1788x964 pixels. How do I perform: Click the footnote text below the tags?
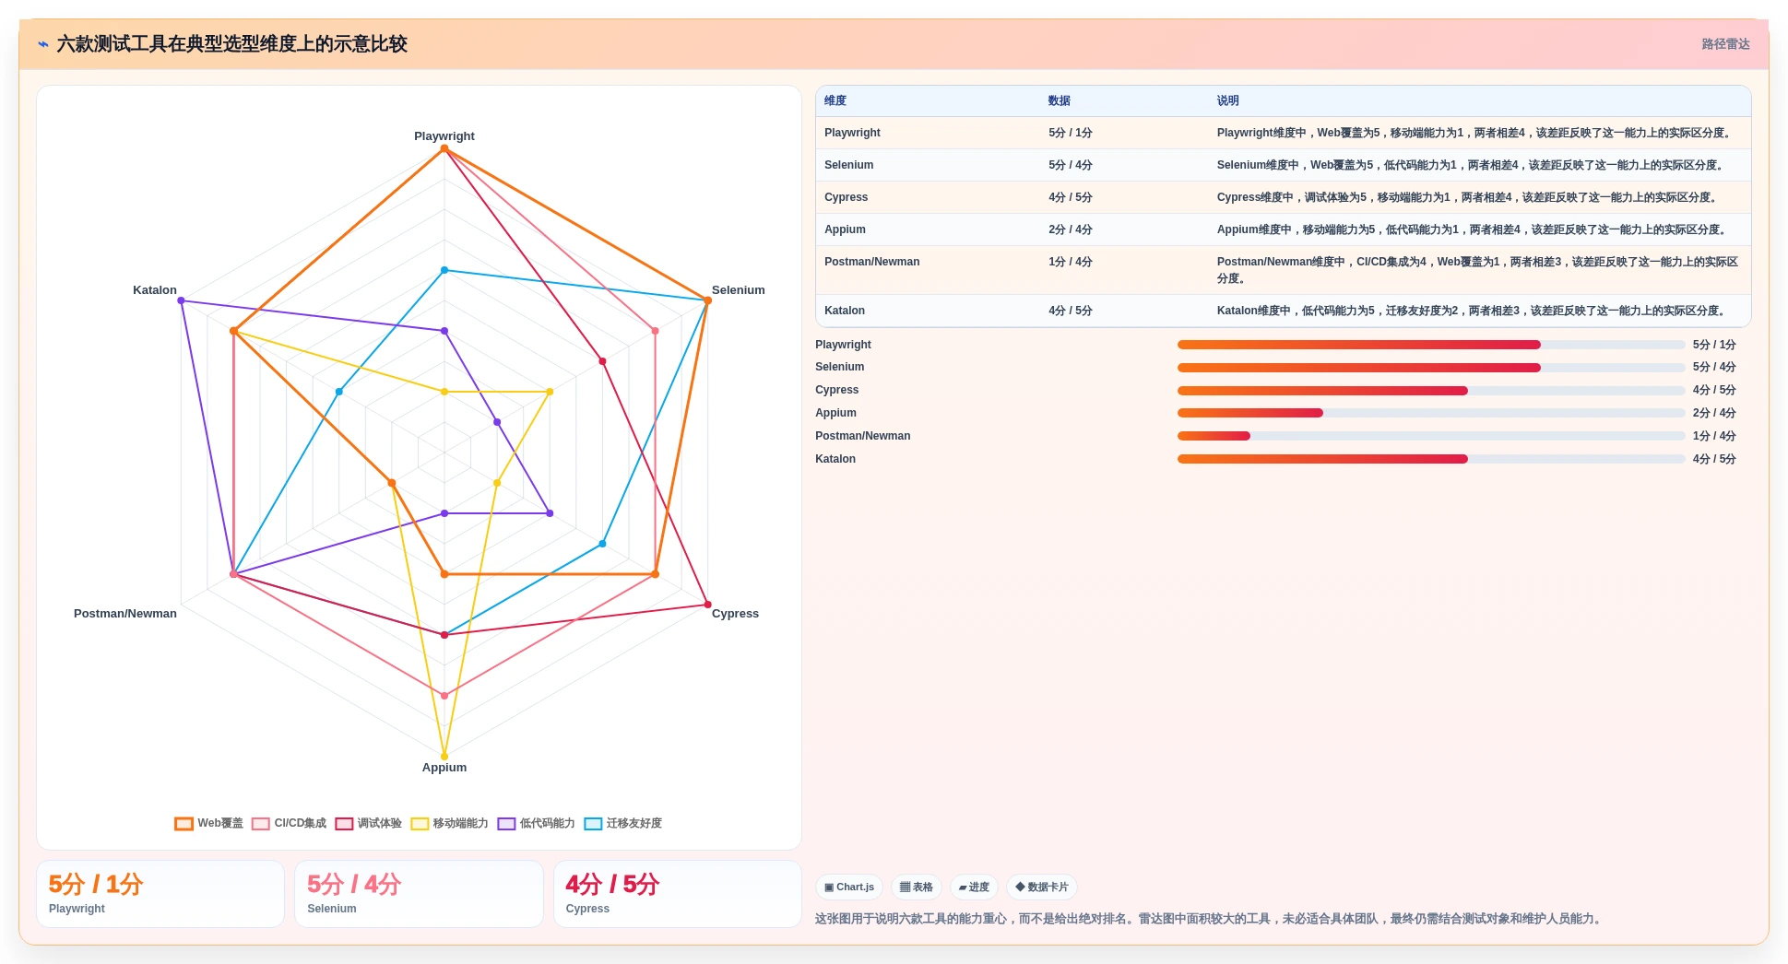click(1210, 919)
